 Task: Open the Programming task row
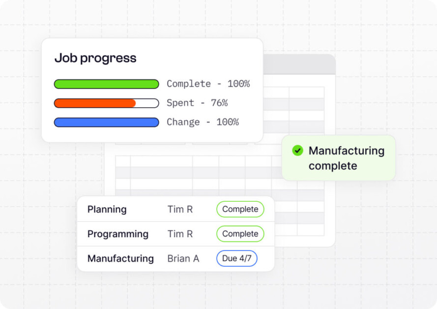click(118, 234)
